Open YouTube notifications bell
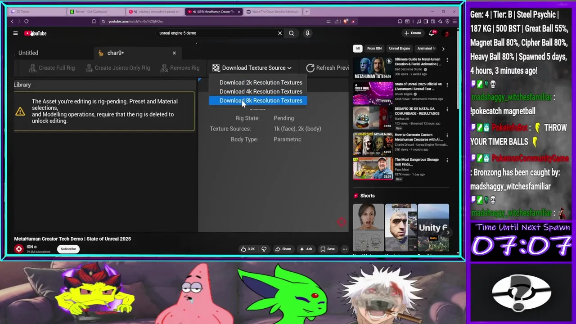The image size is (576, 324). pos(432,33)
